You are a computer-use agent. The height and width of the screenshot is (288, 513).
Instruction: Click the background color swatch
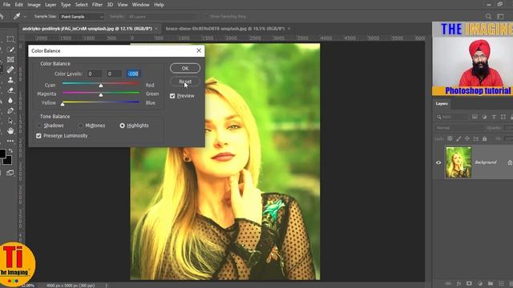click(8, 160)
